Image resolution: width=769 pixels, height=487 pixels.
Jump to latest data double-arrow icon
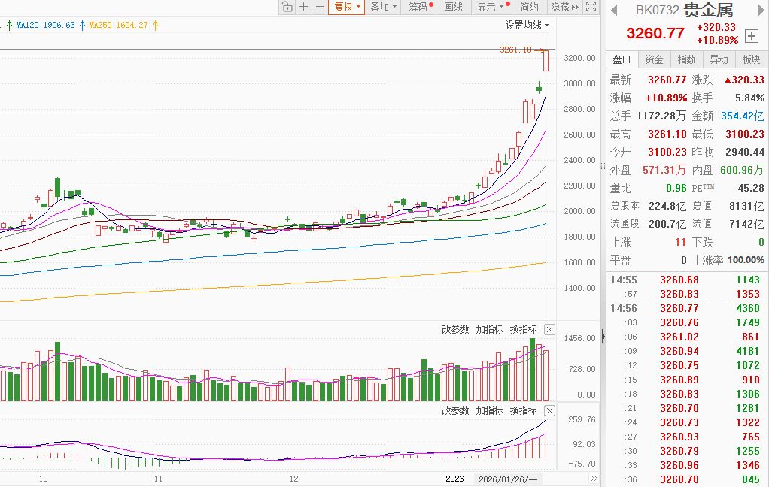tap(594, 479)
